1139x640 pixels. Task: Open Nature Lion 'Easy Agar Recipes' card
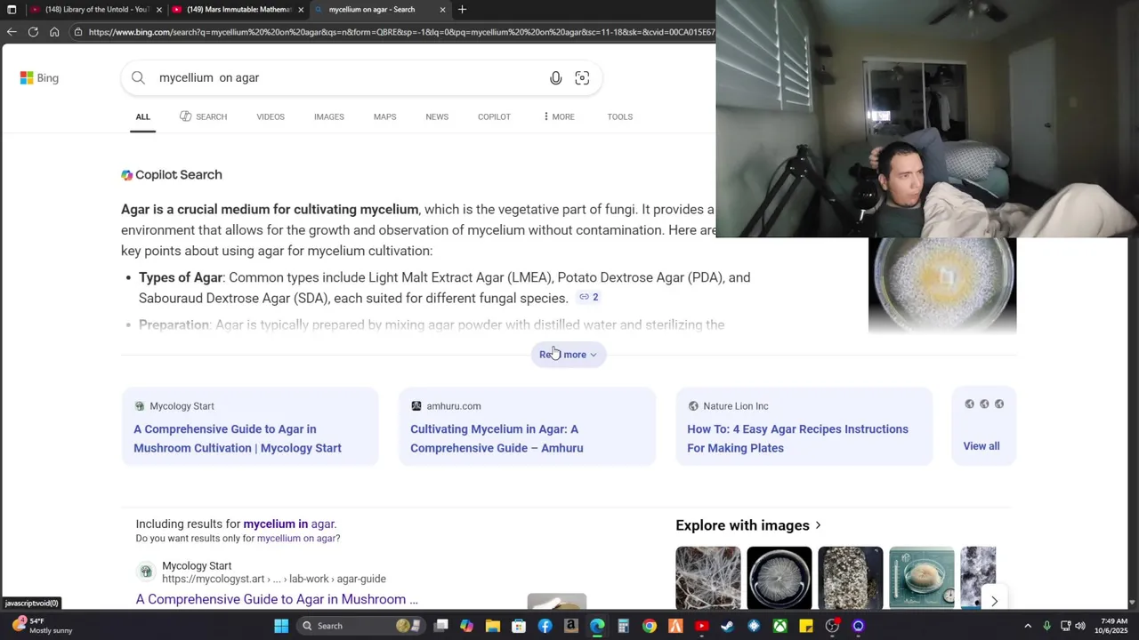804,427
